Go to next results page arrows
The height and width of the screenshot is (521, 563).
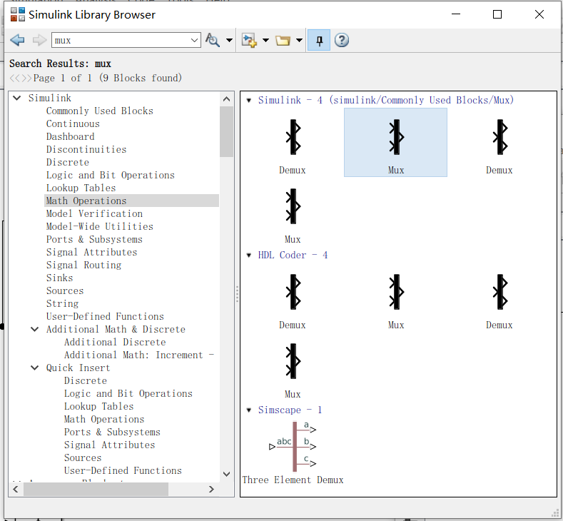26,79
